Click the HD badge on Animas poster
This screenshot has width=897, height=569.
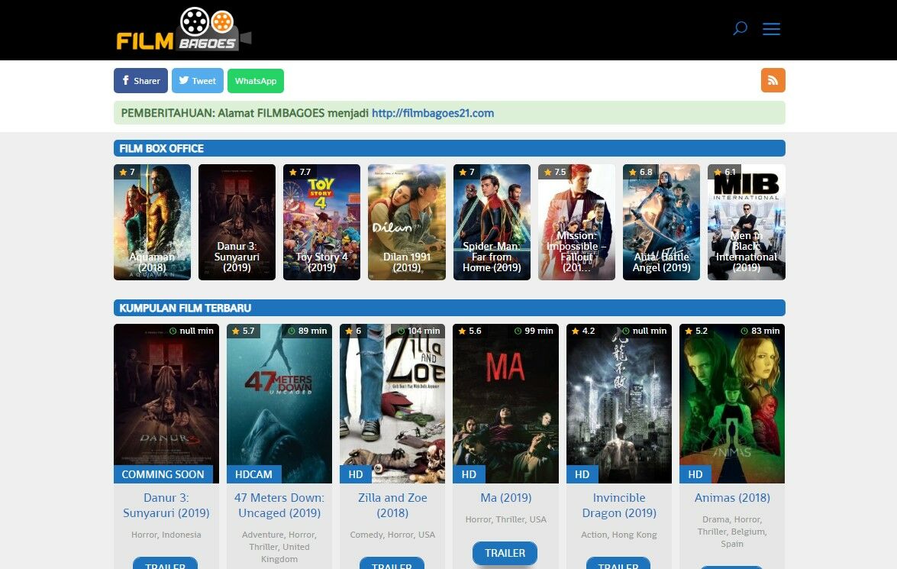click(695, 474)
